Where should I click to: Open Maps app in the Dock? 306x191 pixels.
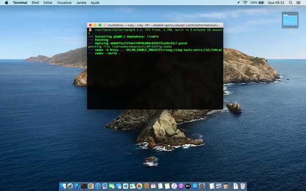coord(132,186)
